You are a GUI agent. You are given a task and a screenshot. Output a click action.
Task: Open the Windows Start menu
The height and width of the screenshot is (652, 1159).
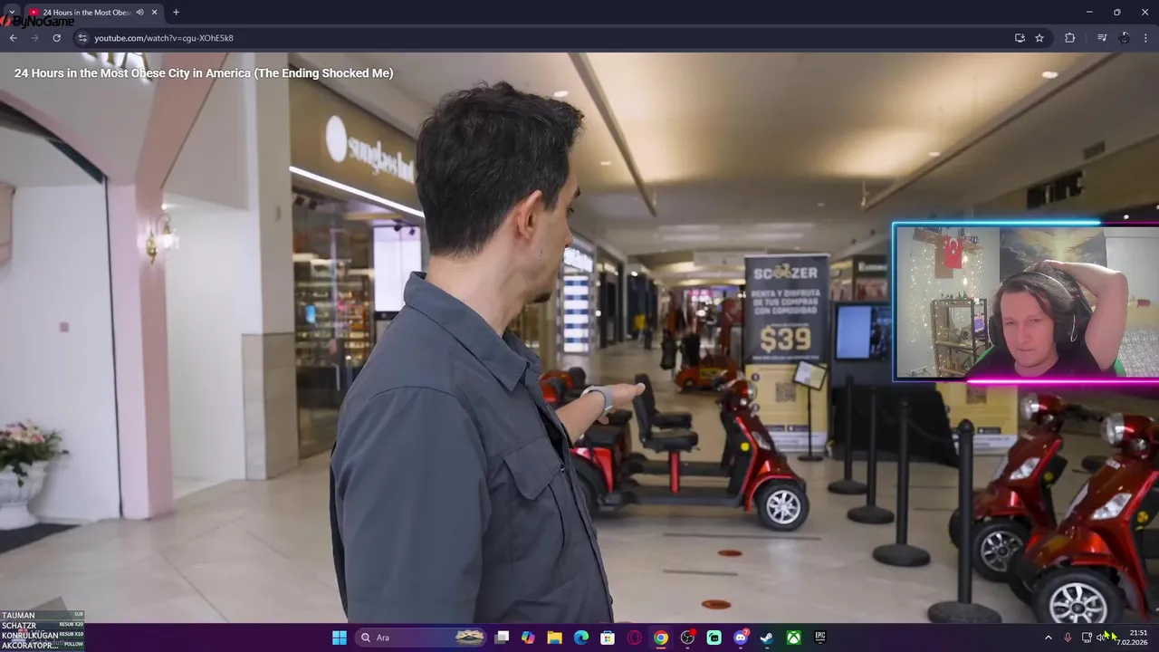(340, 638)
